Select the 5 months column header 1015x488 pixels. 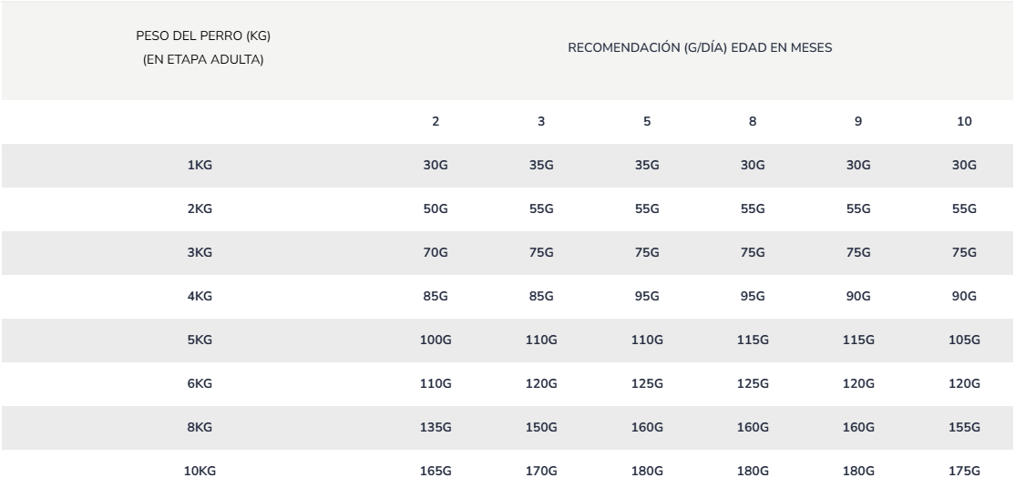tap(647, 122)
